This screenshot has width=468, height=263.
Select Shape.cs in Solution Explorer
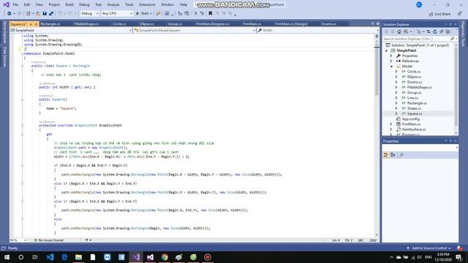click(414, 108)
